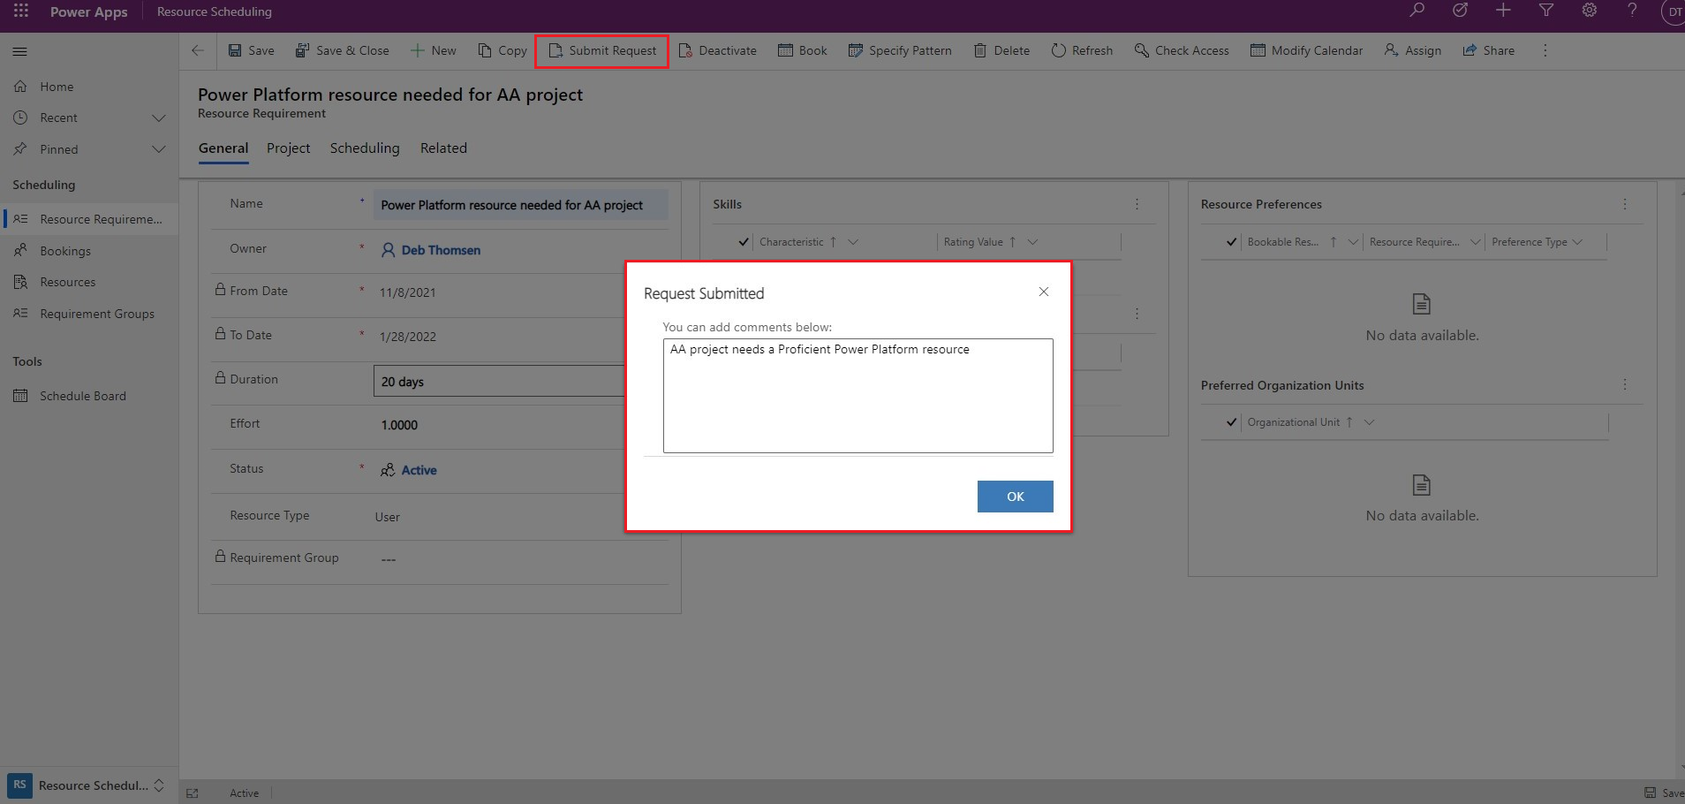Open Schedule Board under Tools
This screenshot has width=1685, height=804.
(89, 396)
